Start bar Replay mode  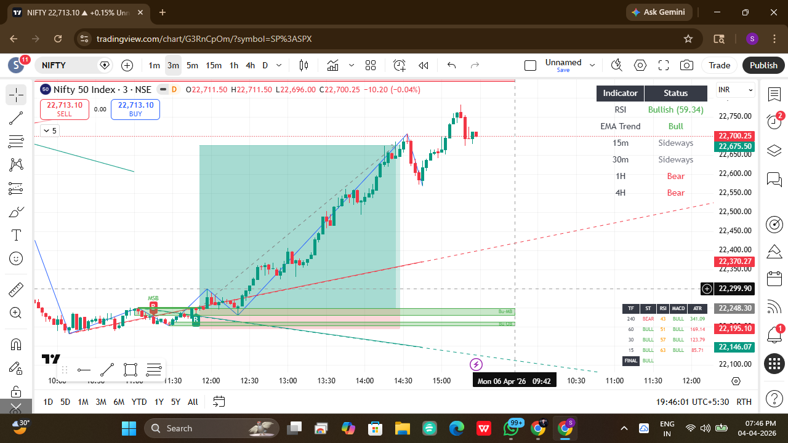pos(424,65)
